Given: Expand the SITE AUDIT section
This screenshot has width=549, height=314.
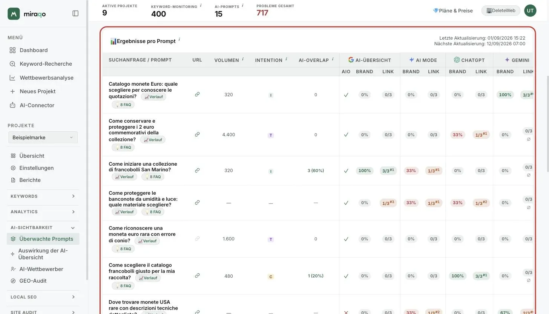Looking at the screenshot, I should [x=43, y=312].
